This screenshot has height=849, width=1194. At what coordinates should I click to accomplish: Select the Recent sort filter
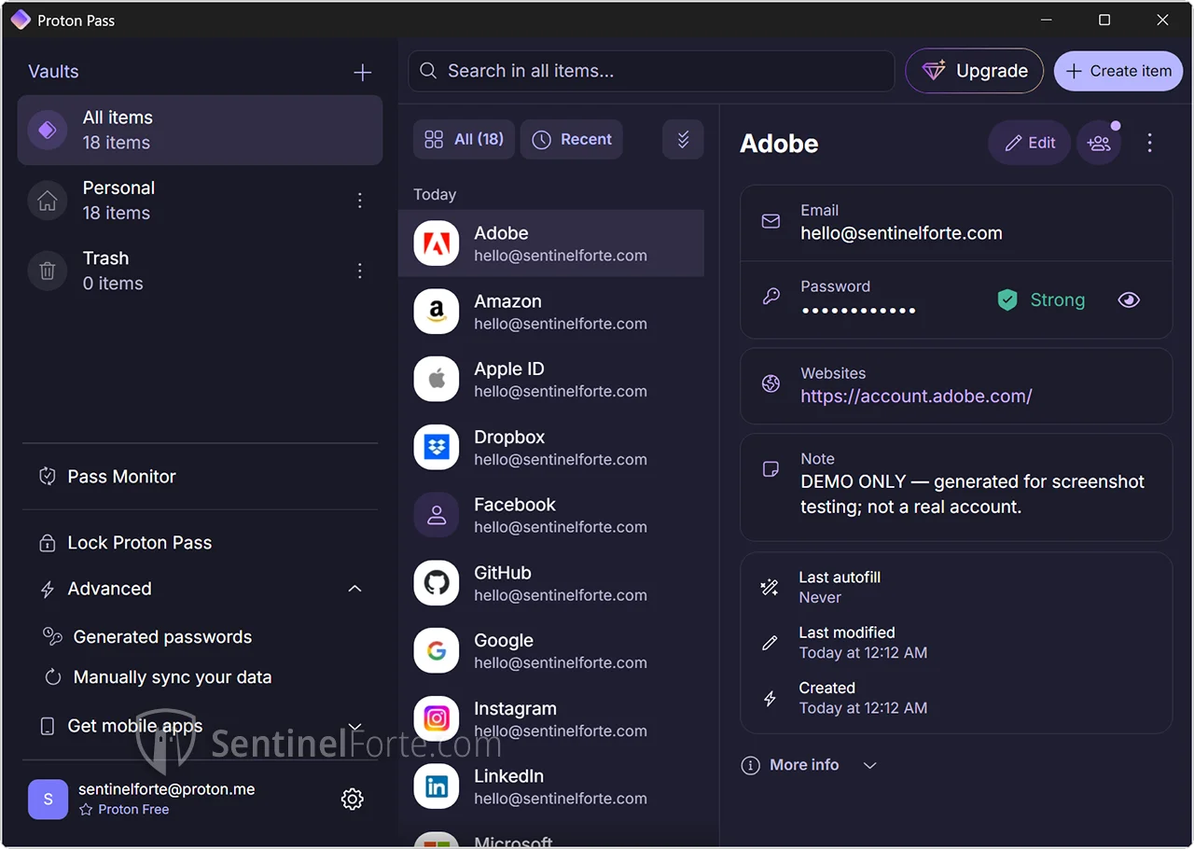coord(571,140)
